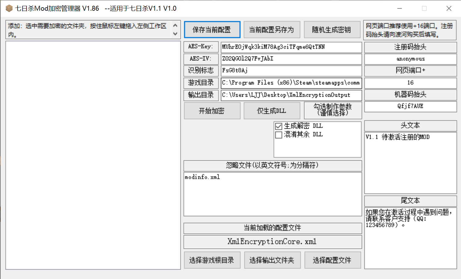Enable the 混淆其余 DLL checkbox
The height and width of the screenshot is (279, 461).
point(278,134)
